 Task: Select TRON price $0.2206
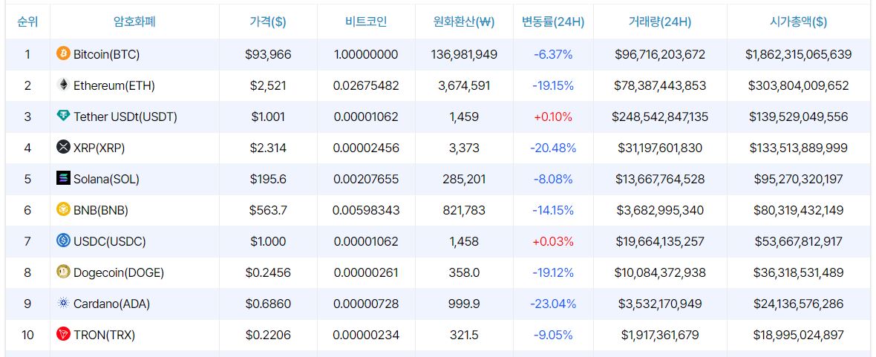(x=268, y=335)
